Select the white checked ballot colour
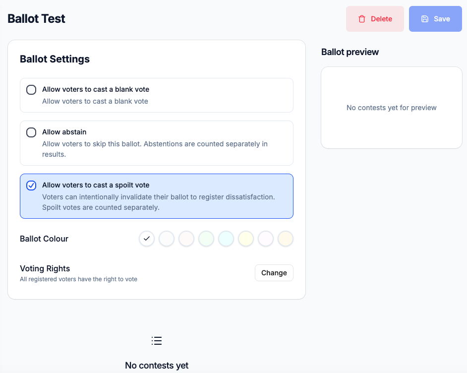467x373 pixels. tap(147, 239)
